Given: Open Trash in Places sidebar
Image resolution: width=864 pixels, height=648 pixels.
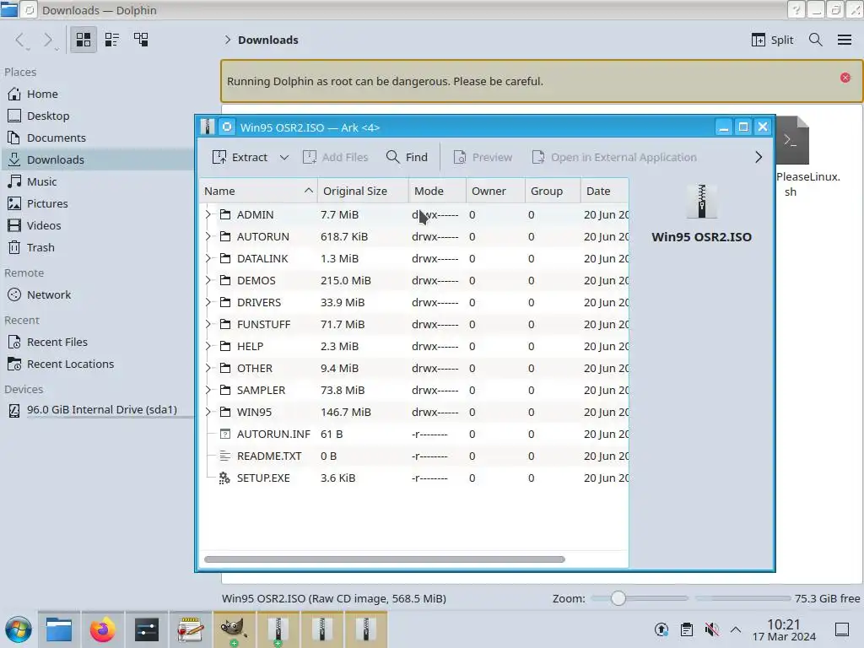Looking at the screenshot, I should tap(97, 247).
